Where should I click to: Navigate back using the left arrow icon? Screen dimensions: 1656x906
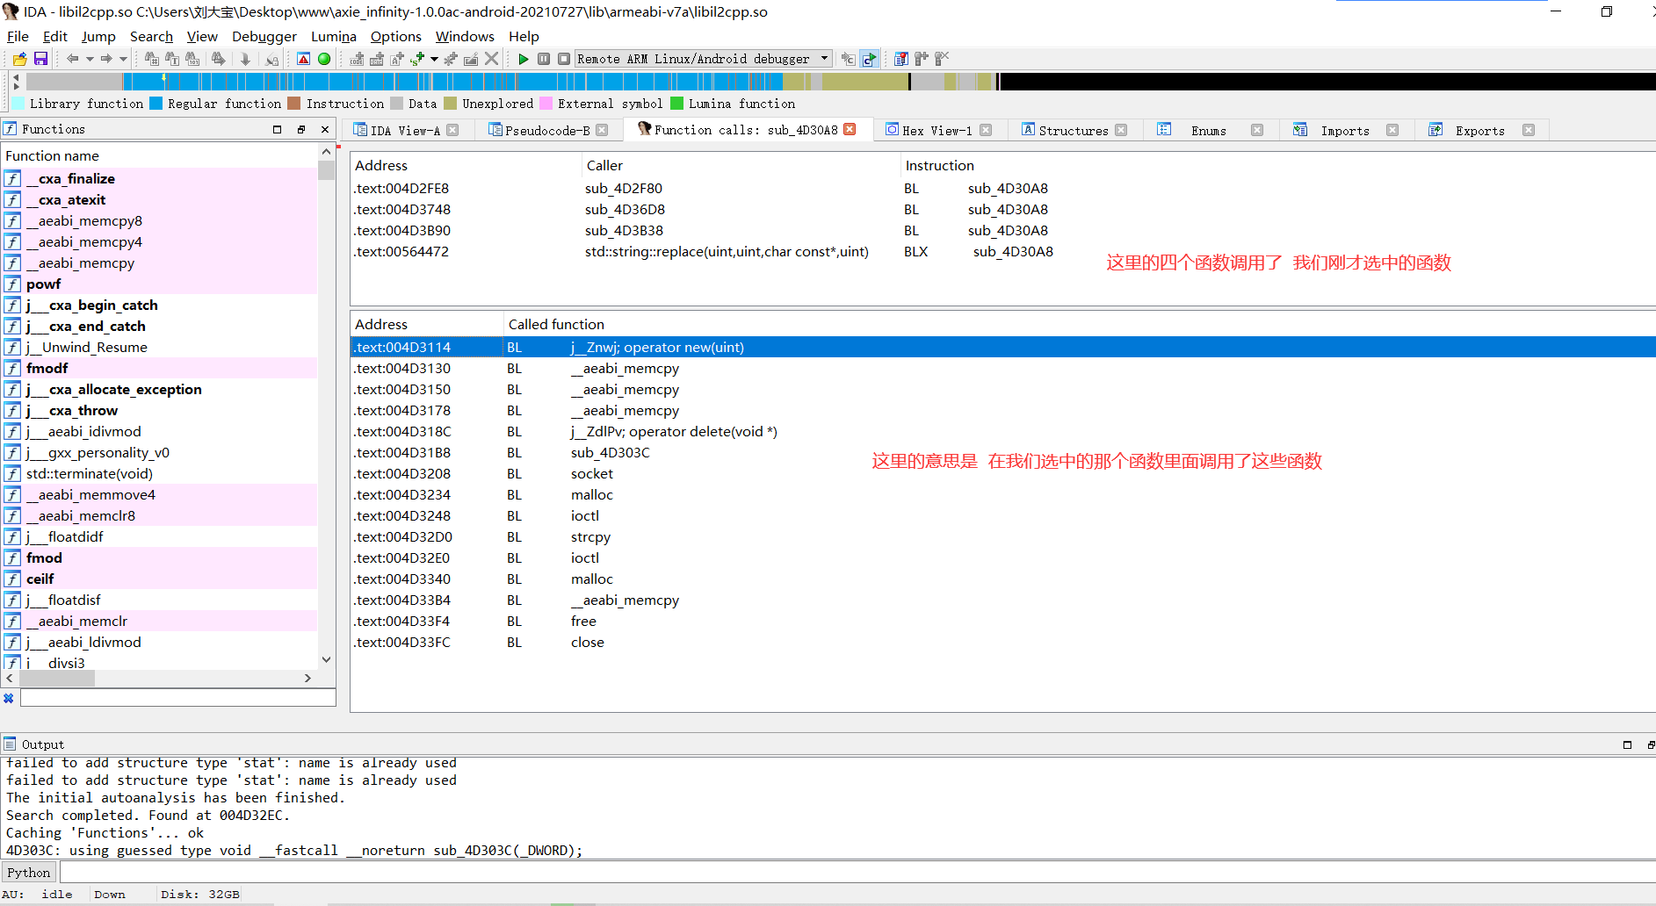tap(72, 58)
